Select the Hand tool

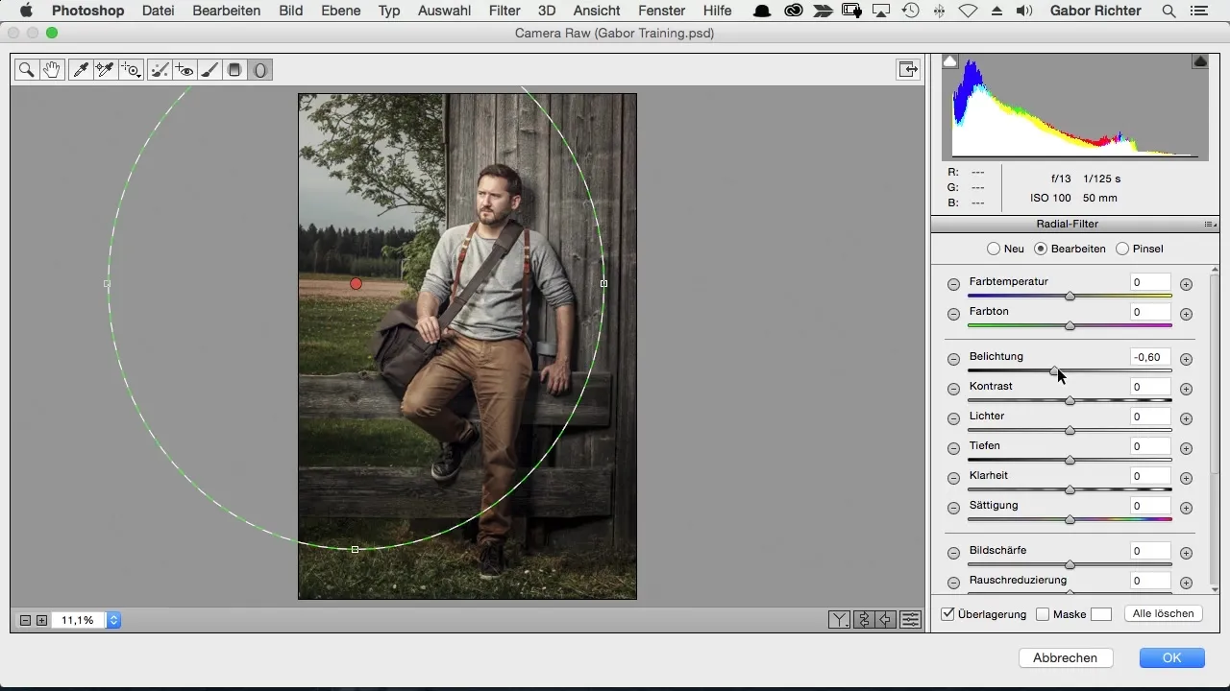tap(51, 70)
